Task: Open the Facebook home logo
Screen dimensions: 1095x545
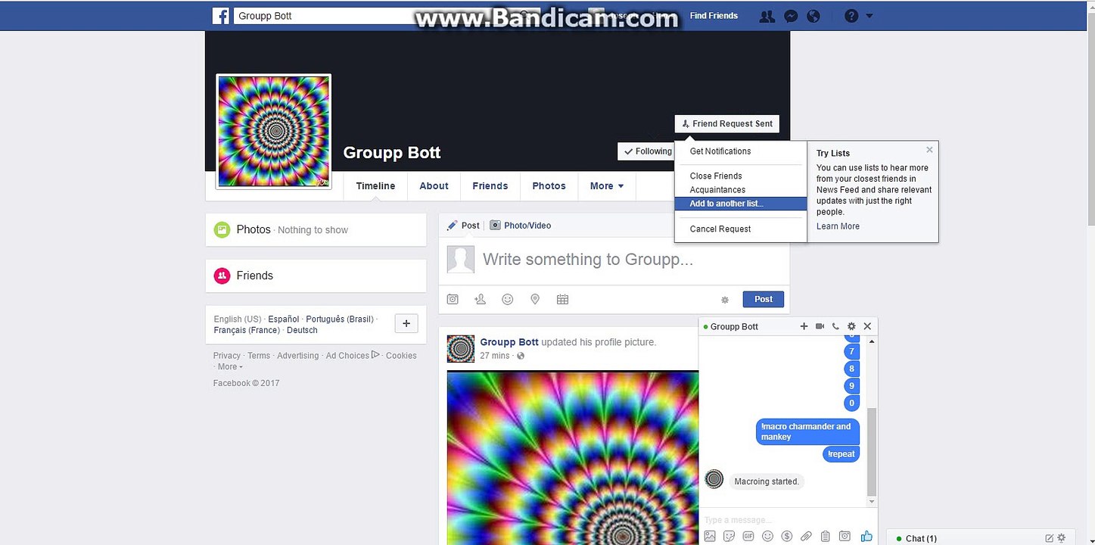Action: tap(220, 16)
